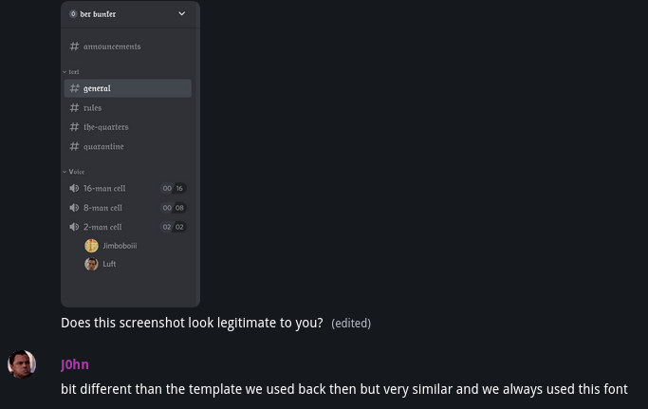Click the hash icon beside the-quarters

pos(74,127)
